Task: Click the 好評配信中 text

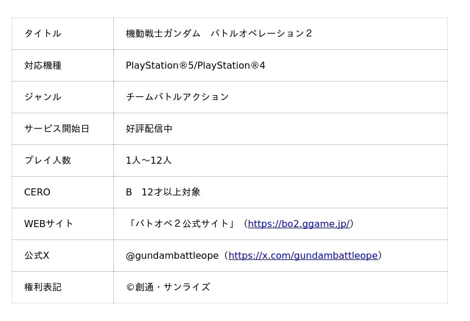Action: point(149,129)
